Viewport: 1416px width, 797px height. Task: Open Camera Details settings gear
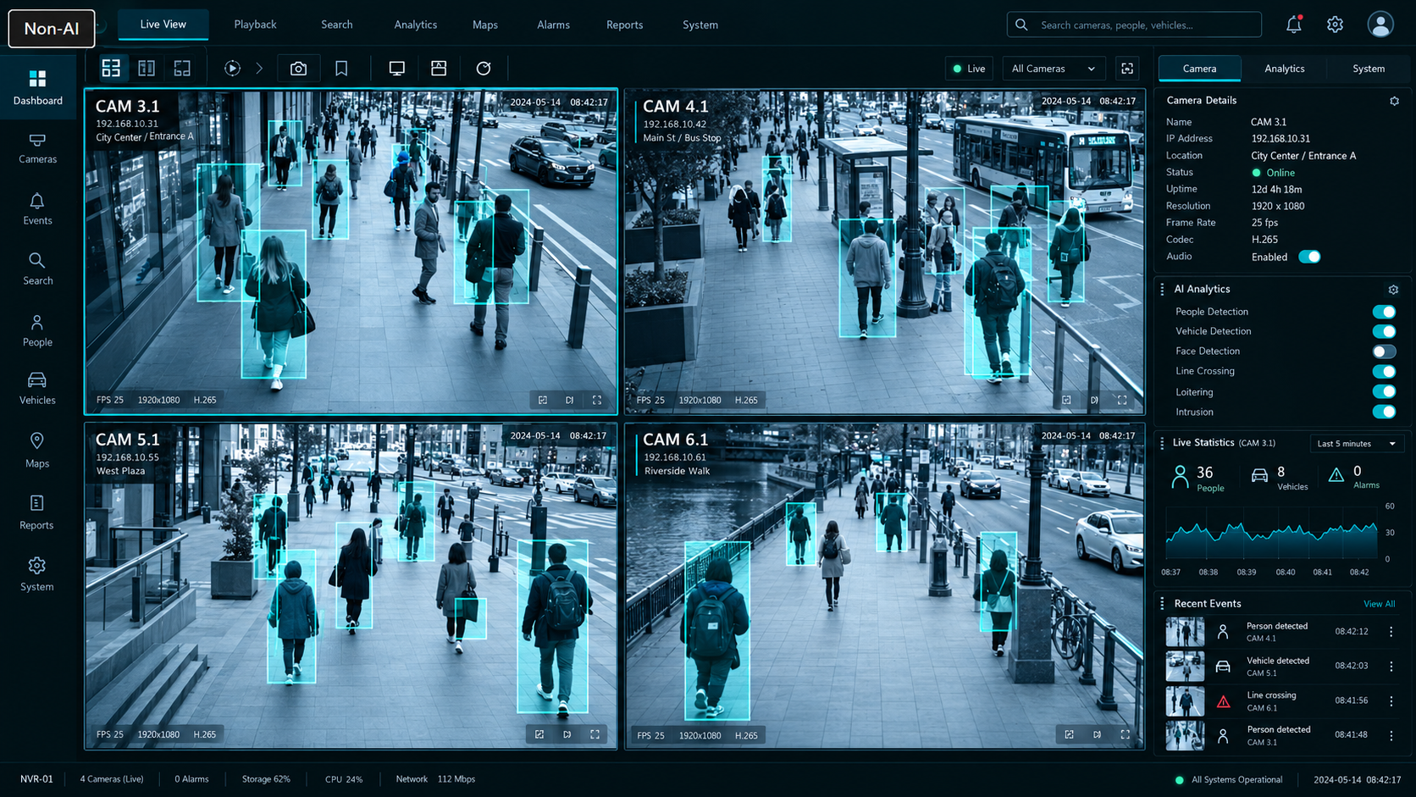[x=1394, y=101]
